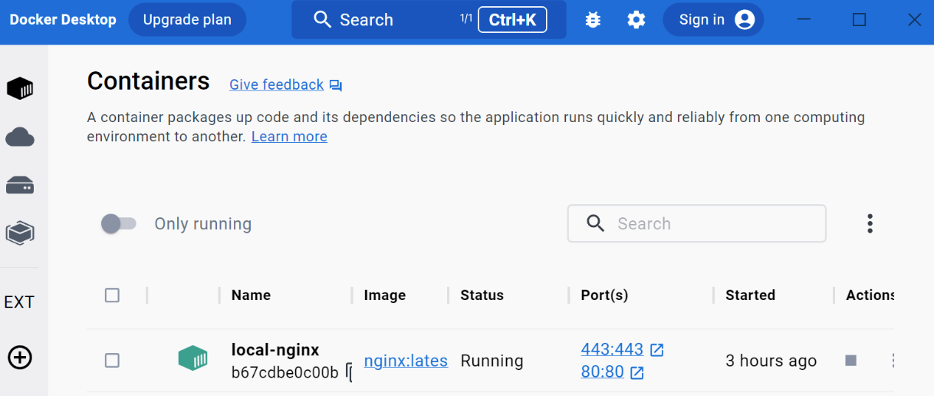Click the feedback chat icon beside Give feedback
Image resolution: width=934 pixels, height=396 pixels.
click(x=336, y=85)
